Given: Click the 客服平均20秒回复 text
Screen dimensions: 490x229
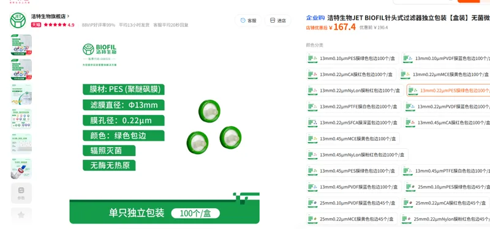Looking at the screenshot, I should click(x=171, y=25).
